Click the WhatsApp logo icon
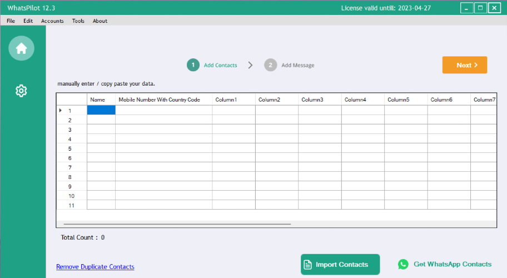The image size is (507, 278). tap(403, 265)
